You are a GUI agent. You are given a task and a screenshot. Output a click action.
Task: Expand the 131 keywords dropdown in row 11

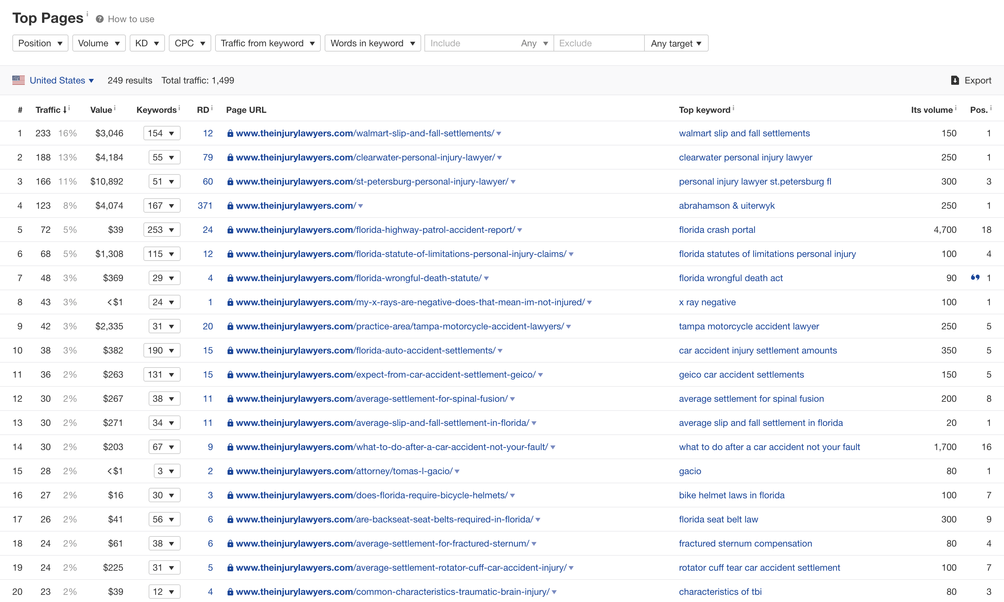(162, 374)
